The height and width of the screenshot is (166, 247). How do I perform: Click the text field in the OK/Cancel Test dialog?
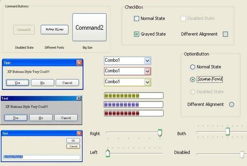tap(41, 157)
